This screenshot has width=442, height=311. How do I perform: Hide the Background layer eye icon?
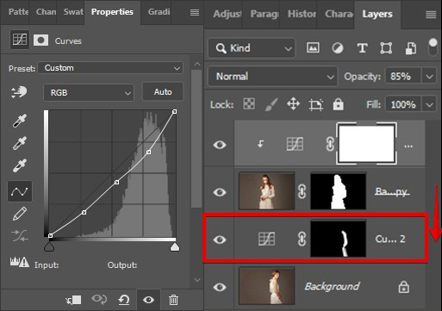[220, 287]
